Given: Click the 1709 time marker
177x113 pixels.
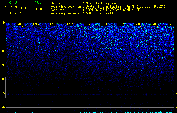Looking at the screenshot, I should tap(154, 24).
